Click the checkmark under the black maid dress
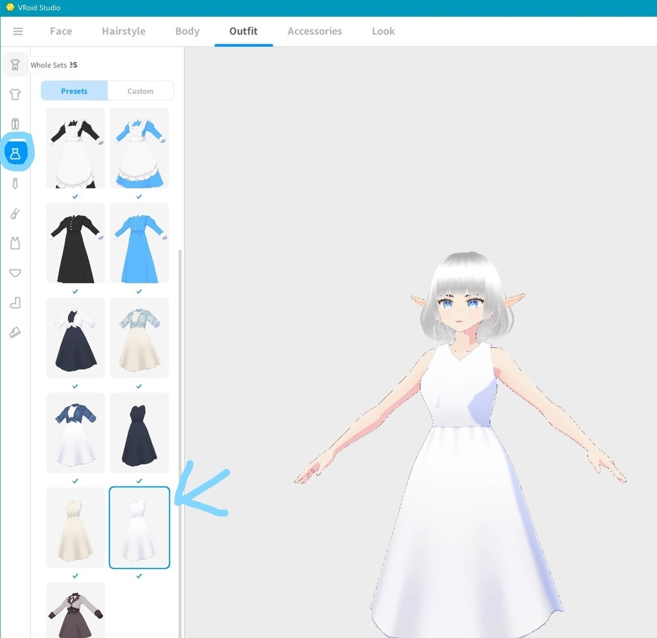The image size is (657, 638). 75,196
